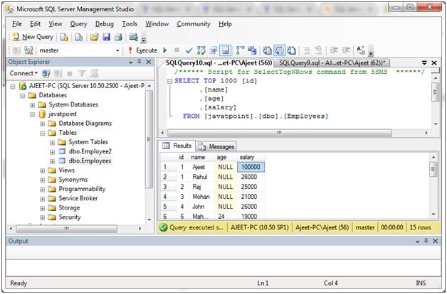Click Display Estimated Execution Plan icon
Image resolution: width=447 pixels, height=294 pixels.
pos(201,50)
